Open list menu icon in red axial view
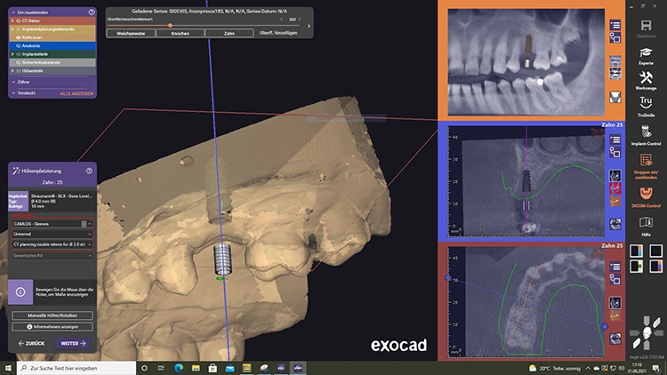 point(615,267)
